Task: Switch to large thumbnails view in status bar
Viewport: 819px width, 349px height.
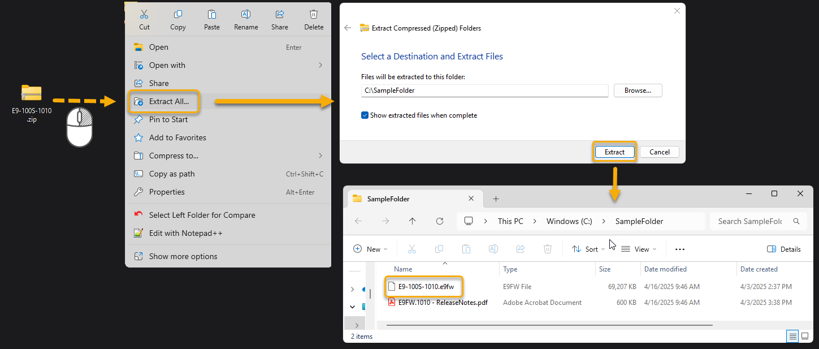Action: coord(805,337)
